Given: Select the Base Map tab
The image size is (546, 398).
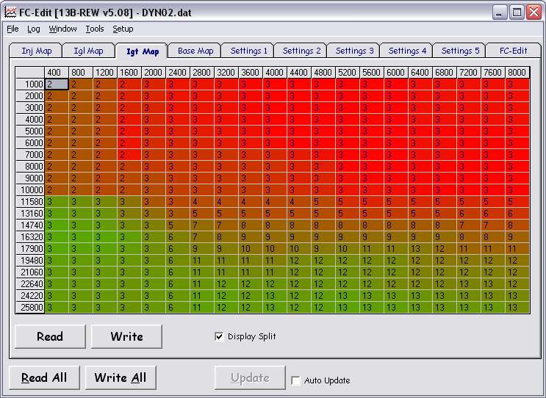Looking at the screenshot, I should pos(195,51).
